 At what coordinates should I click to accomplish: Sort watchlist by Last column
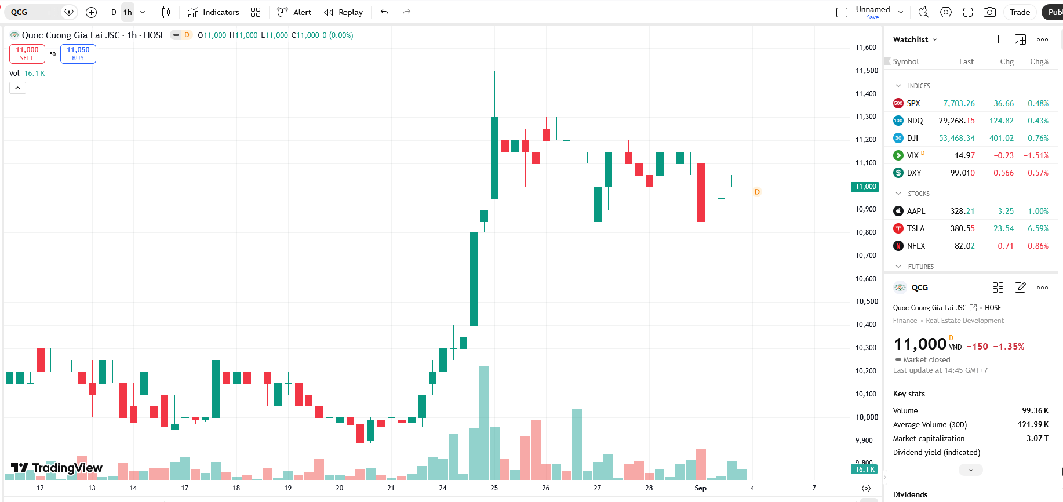[966, 61]
